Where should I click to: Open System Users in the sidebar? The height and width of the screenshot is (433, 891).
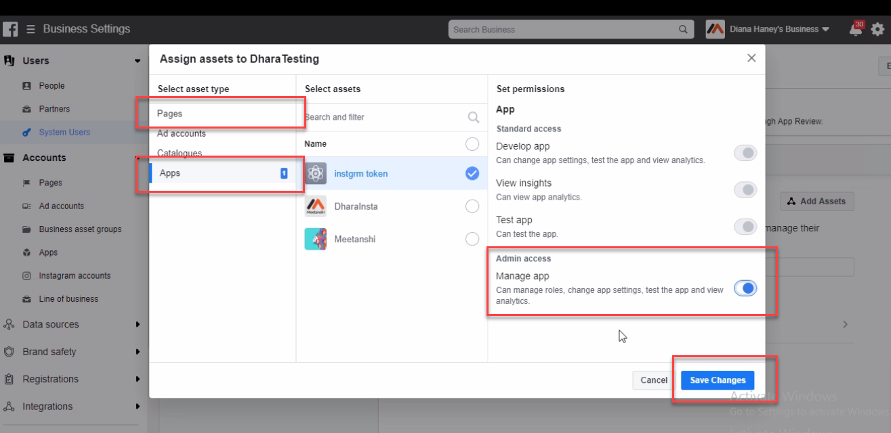click(x=64, y=133)
